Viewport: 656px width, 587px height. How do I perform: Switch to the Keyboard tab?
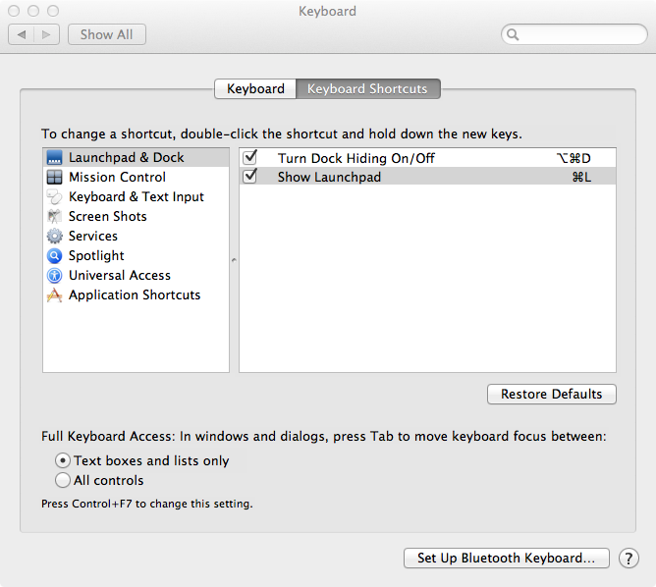click(255, 89)
